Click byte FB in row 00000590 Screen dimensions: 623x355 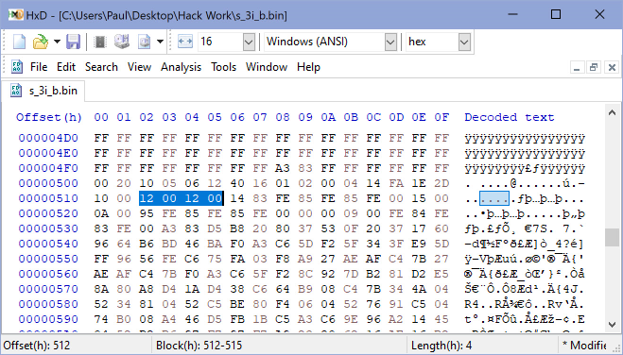click(237, 319)
